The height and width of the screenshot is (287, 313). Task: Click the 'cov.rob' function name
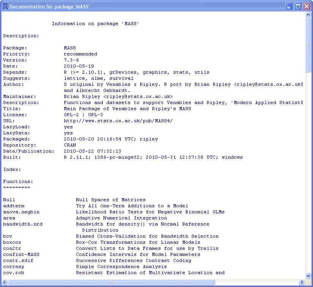[x=14, y=273]
